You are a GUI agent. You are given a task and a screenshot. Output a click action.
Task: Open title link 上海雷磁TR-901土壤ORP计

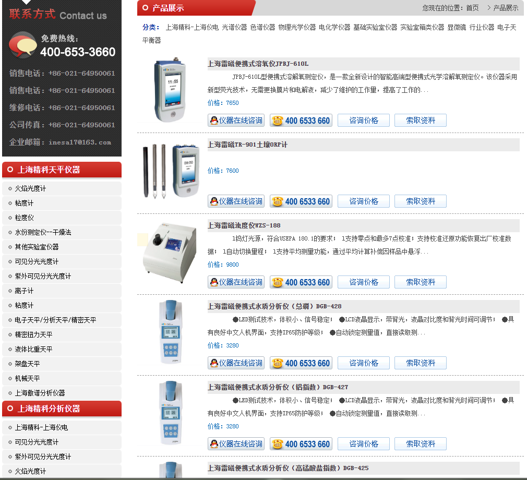click(247, 145)
